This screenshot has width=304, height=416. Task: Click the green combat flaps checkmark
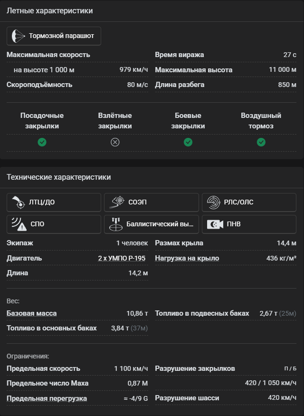pos(188,142)
